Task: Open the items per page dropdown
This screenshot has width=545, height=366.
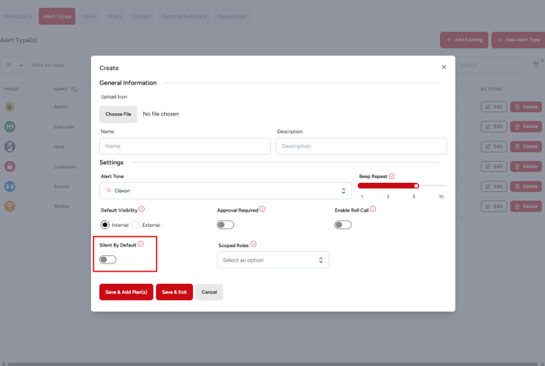Action: [x=14, y=65]
